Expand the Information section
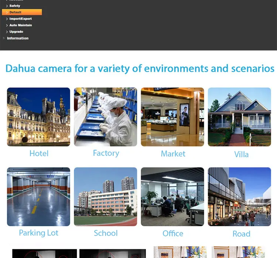The image size is (277, 258). pyautogui.click(x=18, y=38)
